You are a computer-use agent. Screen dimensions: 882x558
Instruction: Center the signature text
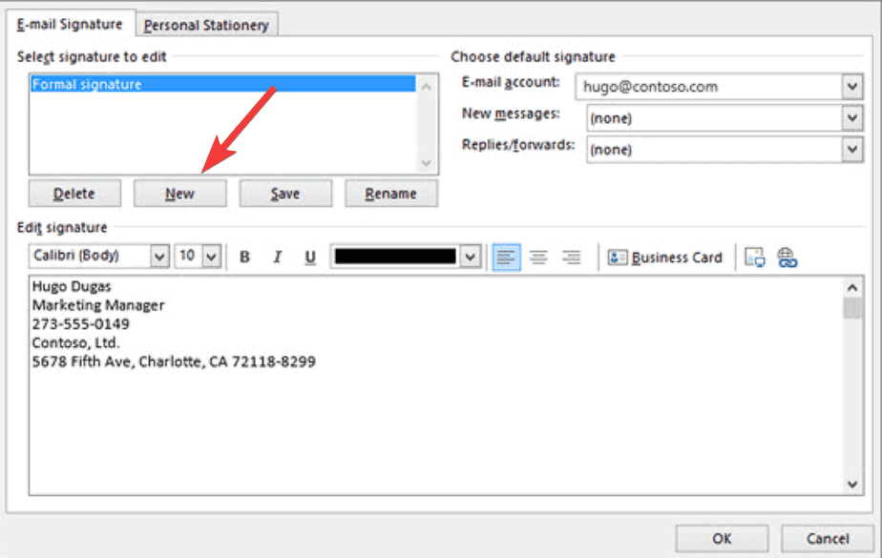(x=538, y=257)
